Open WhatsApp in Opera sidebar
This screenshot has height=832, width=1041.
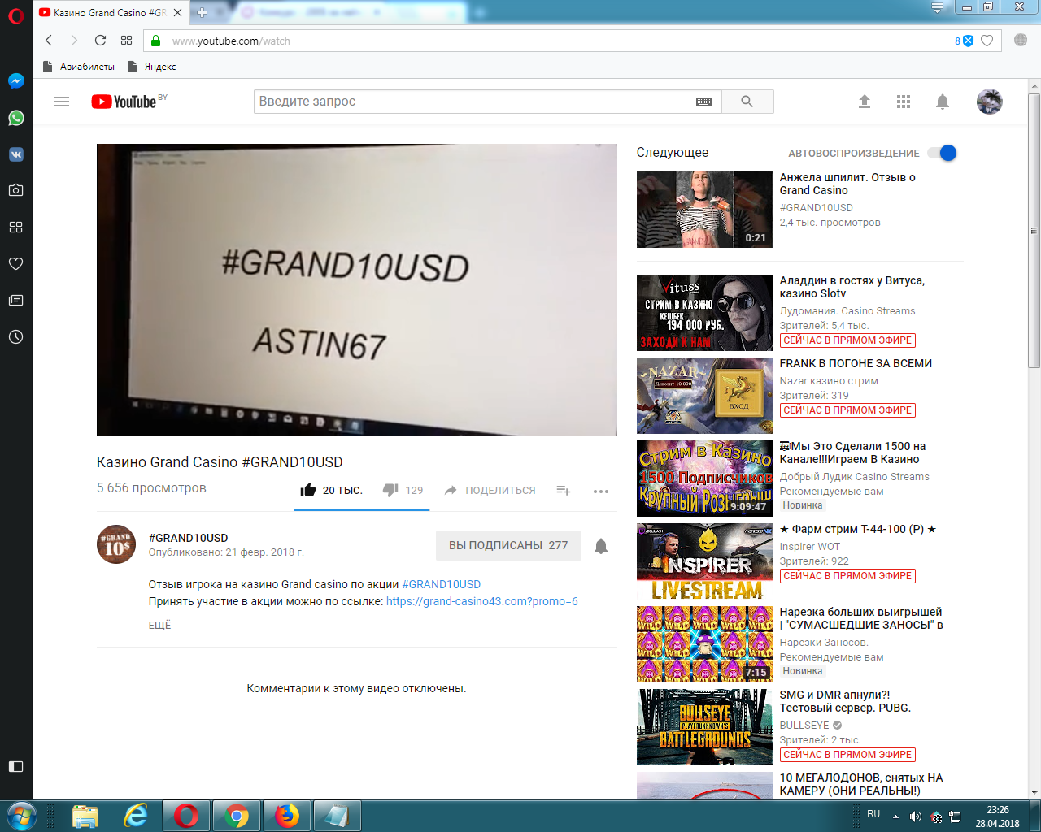tap(16, 118)
